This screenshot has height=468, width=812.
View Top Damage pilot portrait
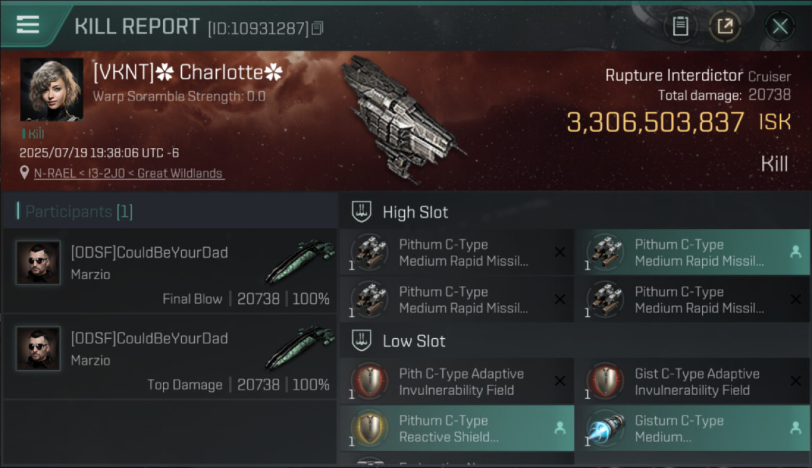pyautogui.click(x=38, y=348)
